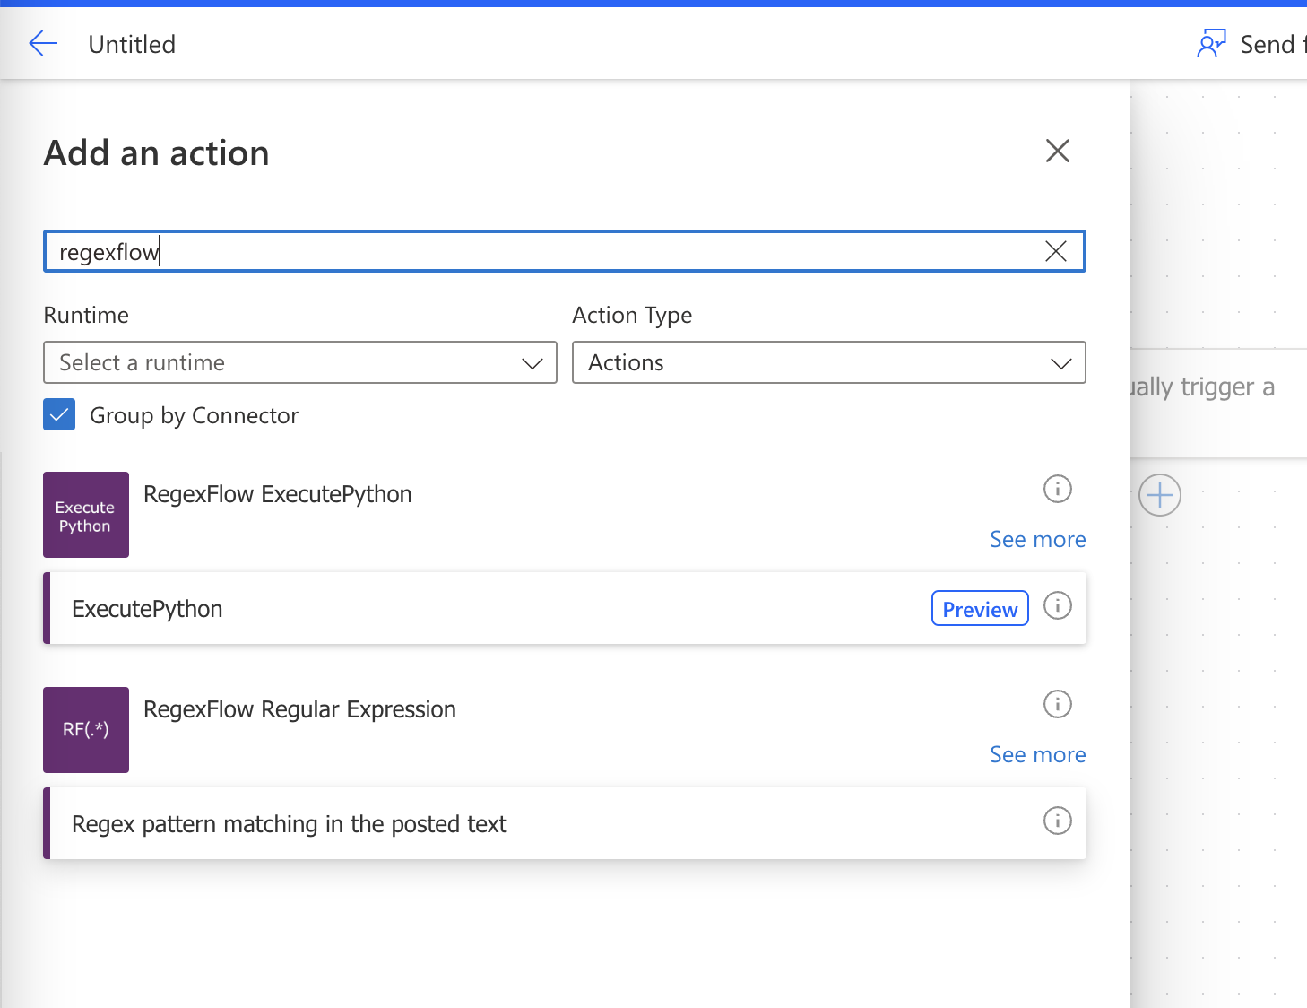The width and height of the screenshot is (1307, 1008).
Task: Select the RegexFlow ExecutePython connector icon
Action: tap(85, 515)
